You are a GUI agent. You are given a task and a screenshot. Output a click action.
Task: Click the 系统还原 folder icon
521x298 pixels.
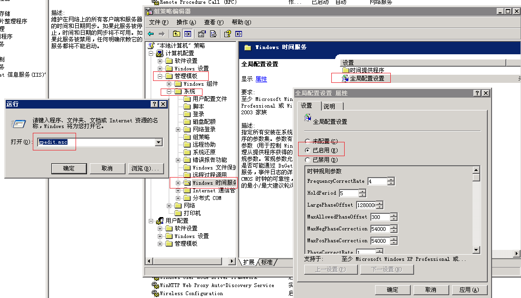point(187,152)
